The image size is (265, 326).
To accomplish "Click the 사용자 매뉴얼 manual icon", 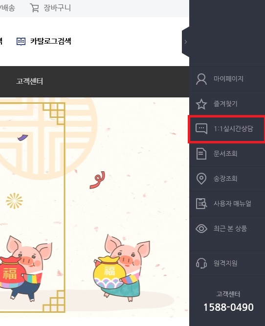I will pos(201,204).
